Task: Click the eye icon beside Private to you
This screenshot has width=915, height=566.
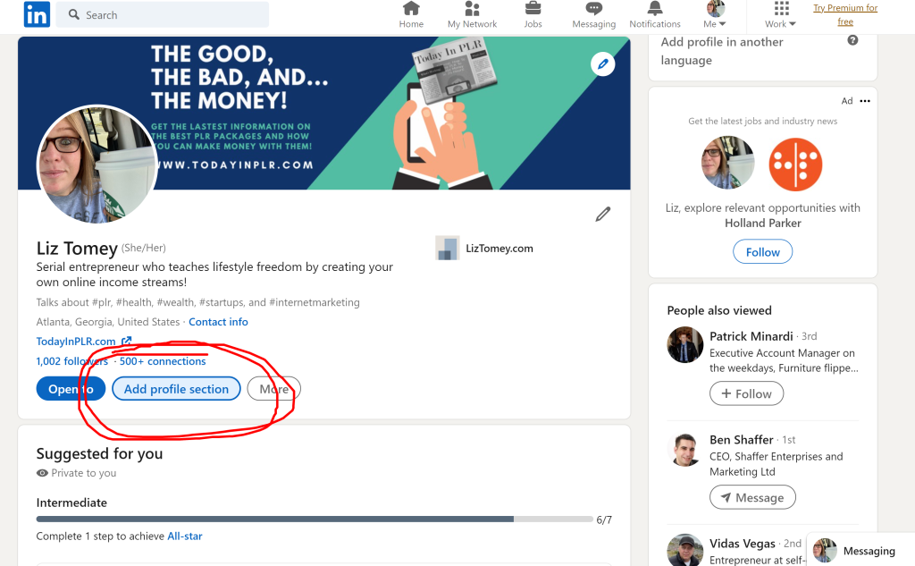Action: [x=42, y=473]
